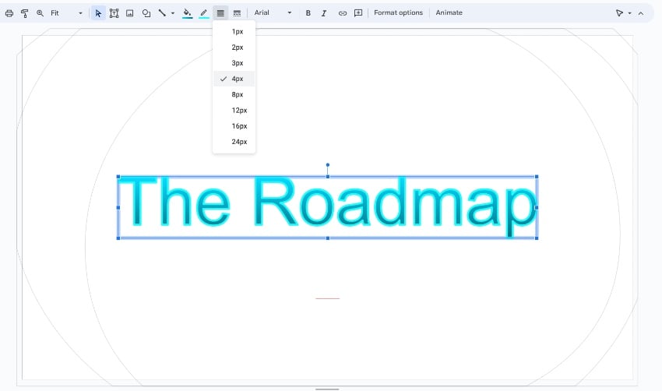Click the rotation handle above the title
The image size is (662, 391).
pos(327,164)
